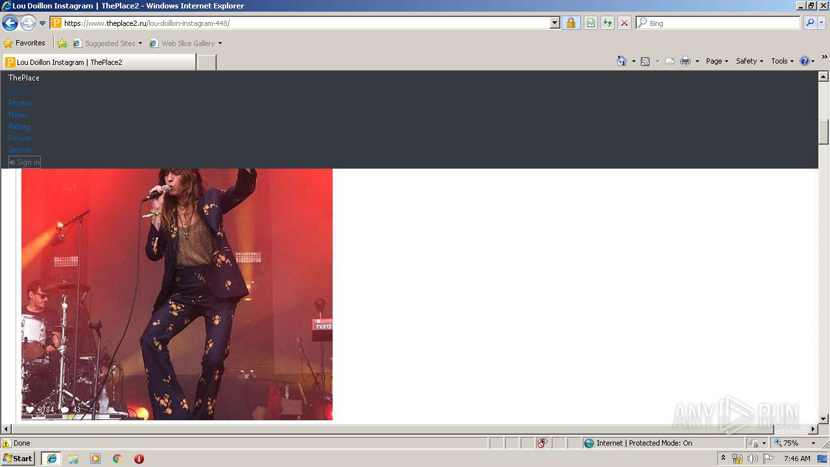Expand the zoom level dropdown arrow
This screenshot has height=467, width=830.
pyautogui.click(x=813, y=443)
